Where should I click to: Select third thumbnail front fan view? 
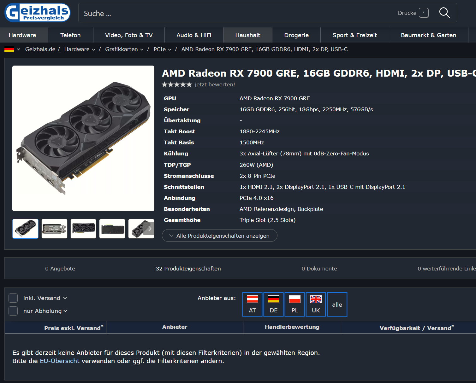tap(83, 229)
